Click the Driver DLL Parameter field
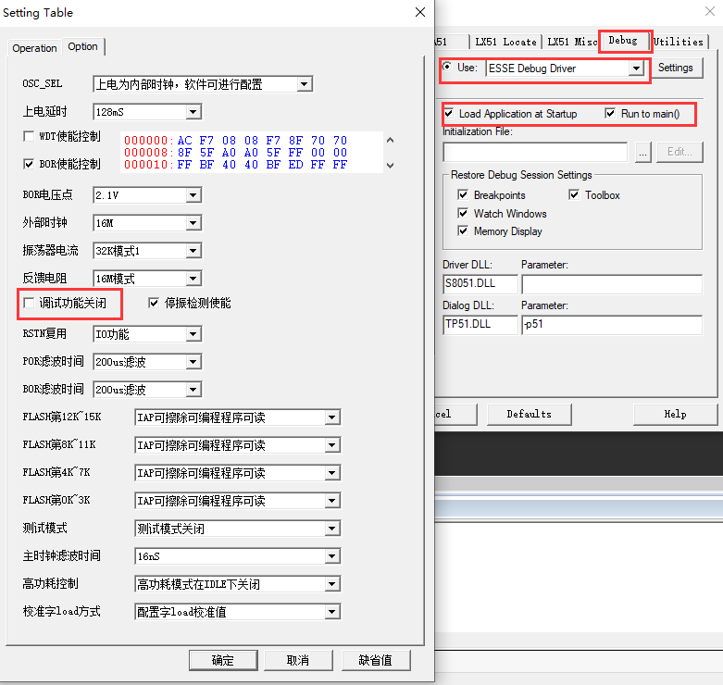Screen dimensions: 723x685 (612, 284)
